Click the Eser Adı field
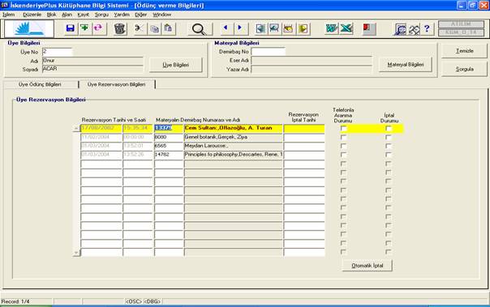Viewport: 490px width, 307px height. [312, 60]
